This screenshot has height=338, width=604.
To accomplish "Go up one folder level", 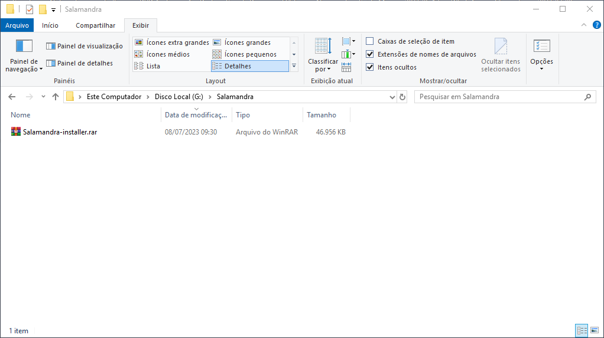I will coord(56,97).
